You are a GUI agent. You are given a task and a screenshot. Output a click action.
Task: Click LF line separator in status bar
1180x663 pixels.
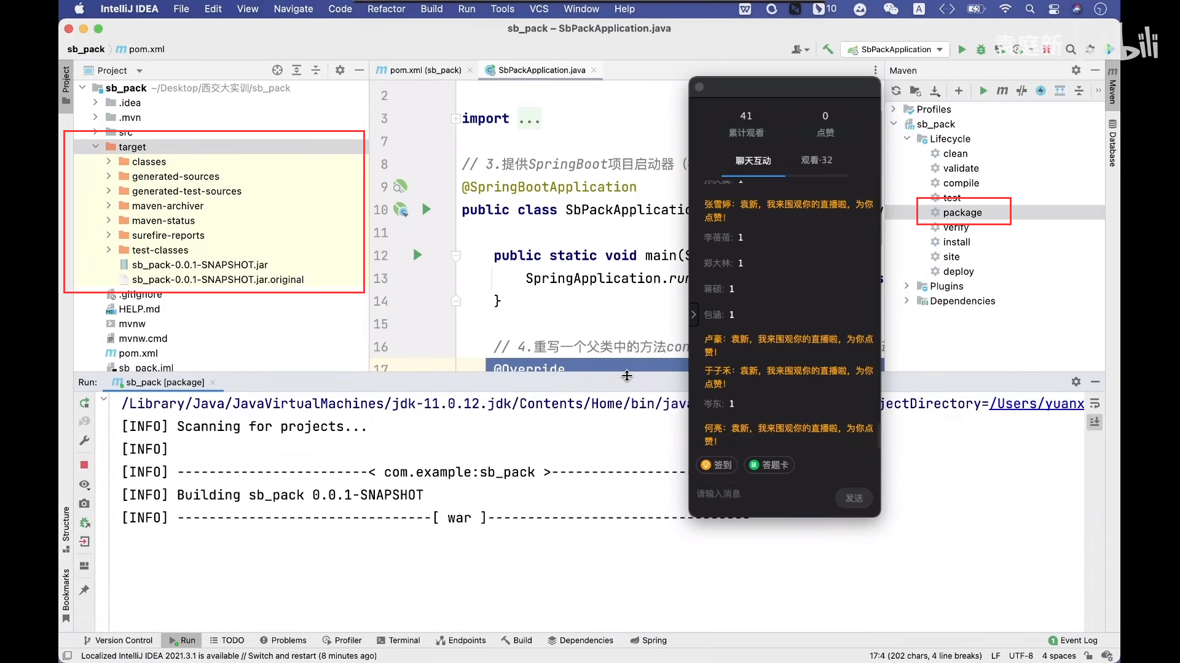click(996, 656)
